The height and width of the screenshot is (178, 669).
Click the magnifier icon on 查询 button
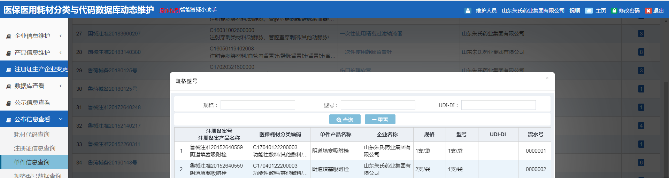click(x=338, y=120)
